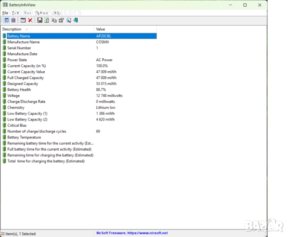Click the Exit toolbar icon
Image resolution: width=288 pixels, height=237 pixels.
coord(76,20)
